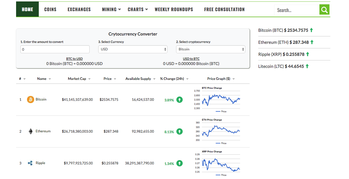Sort table by % Change (24h)
Screen dimensions: 349x179
tap(174, 79)
